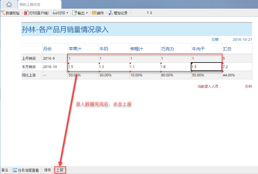Click the 10.00% growth cell
Screen dimensions: 258x174
pyautogui.click(x=145, y=75)
